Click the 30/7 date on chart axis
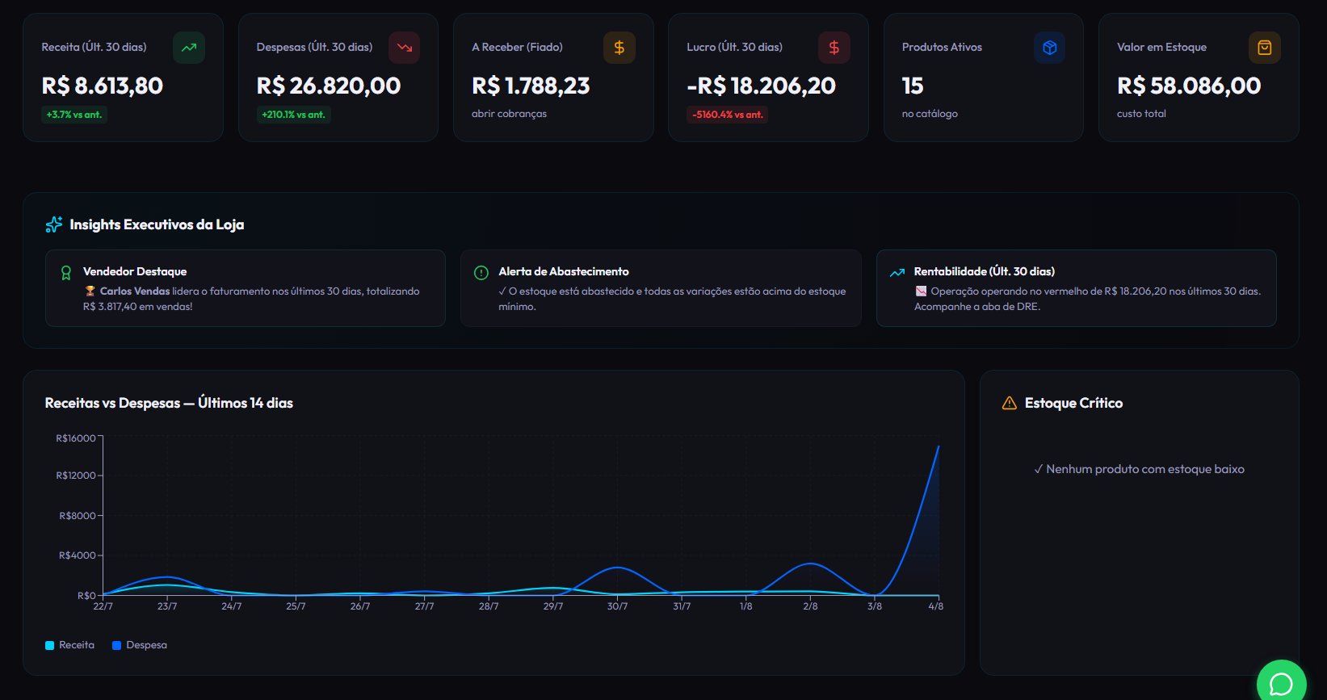Image resolution: width=1327 pixels, height=700 pixels. tap(617, 606)
